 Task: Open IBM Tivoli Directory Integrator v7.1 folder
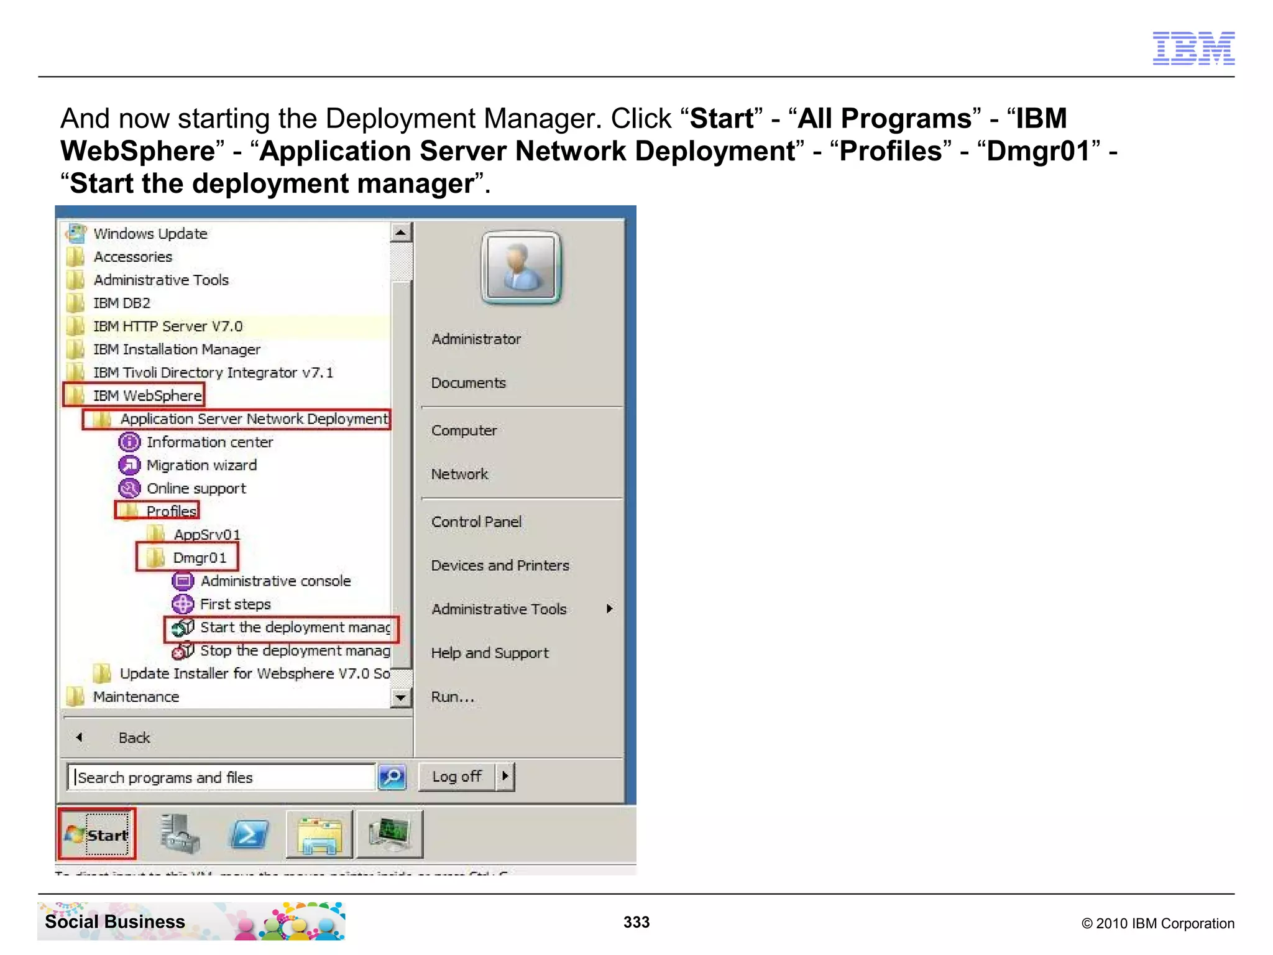click(200, 372)
